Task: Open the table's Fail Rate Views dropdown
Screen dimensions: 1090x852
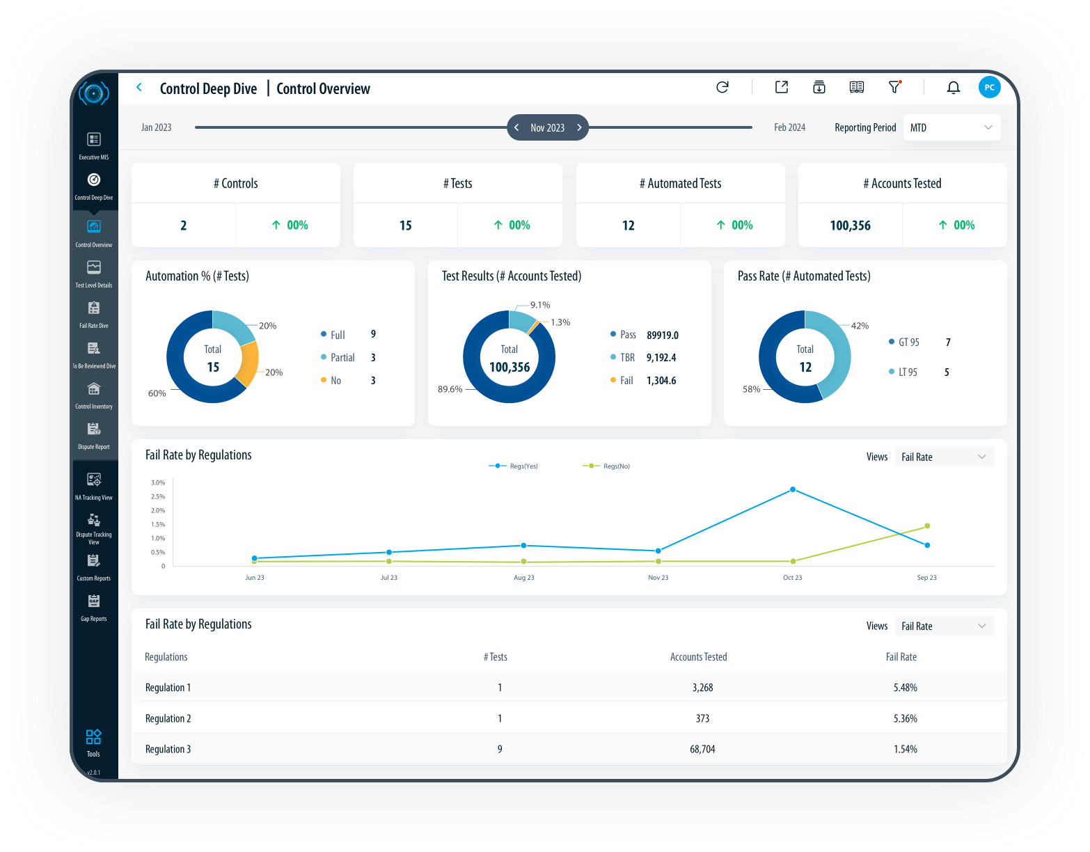Action: point(943,626)
